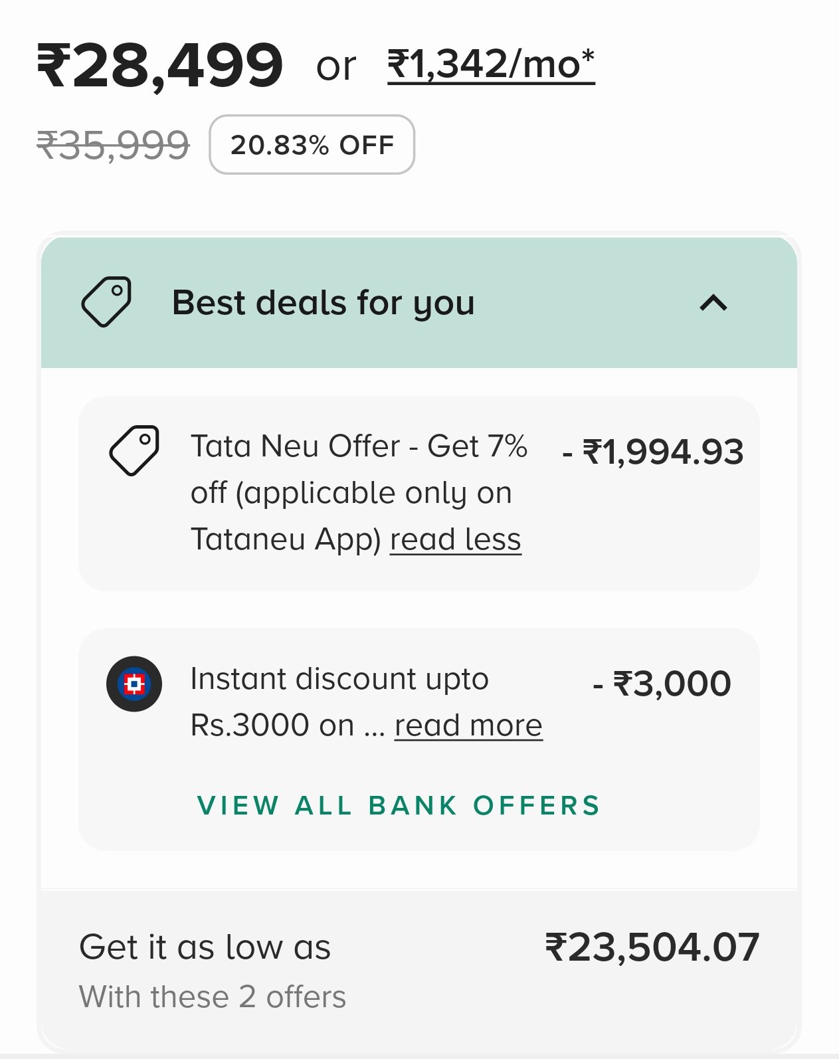This screenshot has height=1059, width=839.
Task: Open the ₹1,342/mo EMI link
Action: (490, 65)
